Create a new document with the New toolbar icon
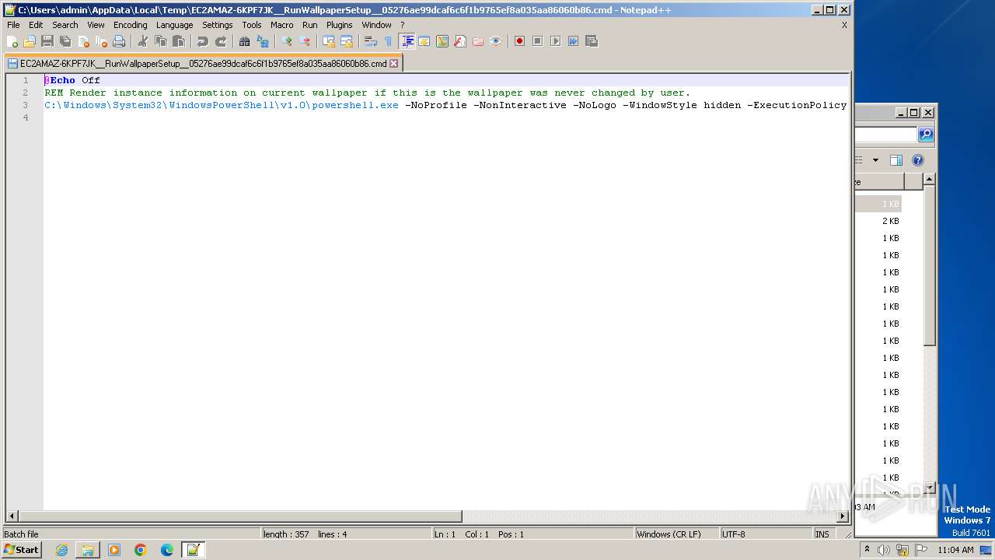The width and height of the screenshot is (995, 560). (x=12, y=41)
